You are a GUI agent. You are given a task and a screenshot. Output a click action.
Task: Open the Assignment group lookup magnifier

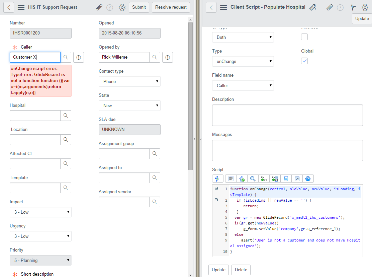[155, 154]
